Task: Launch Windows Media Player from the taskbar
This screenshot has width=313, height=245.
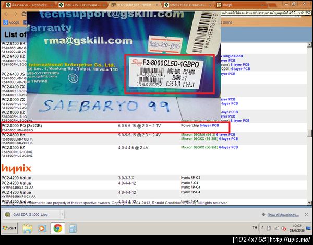Action: [x=42, y=228]
